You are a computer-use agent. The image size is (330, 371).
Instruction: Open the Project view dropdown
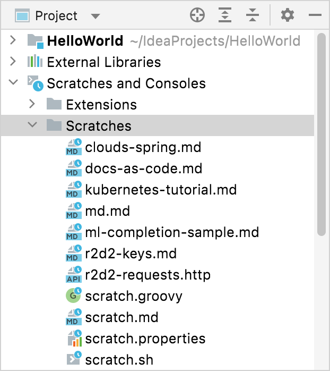click(x=95, y=16)
